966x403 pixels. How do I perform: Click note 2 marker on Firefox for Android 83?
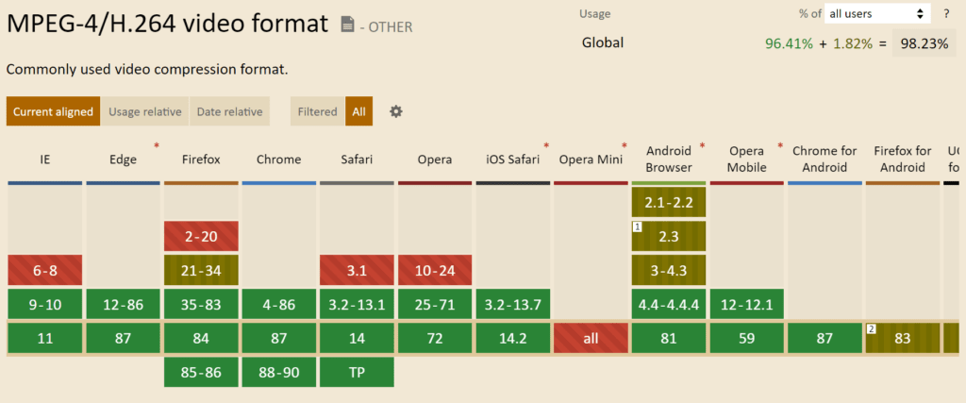(873, 328)
